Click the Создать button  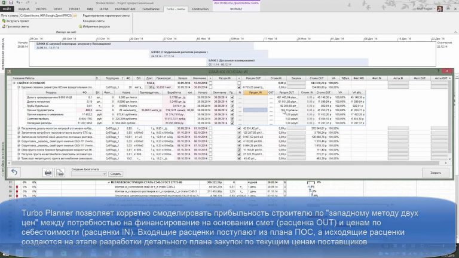(x=115, y=174)
